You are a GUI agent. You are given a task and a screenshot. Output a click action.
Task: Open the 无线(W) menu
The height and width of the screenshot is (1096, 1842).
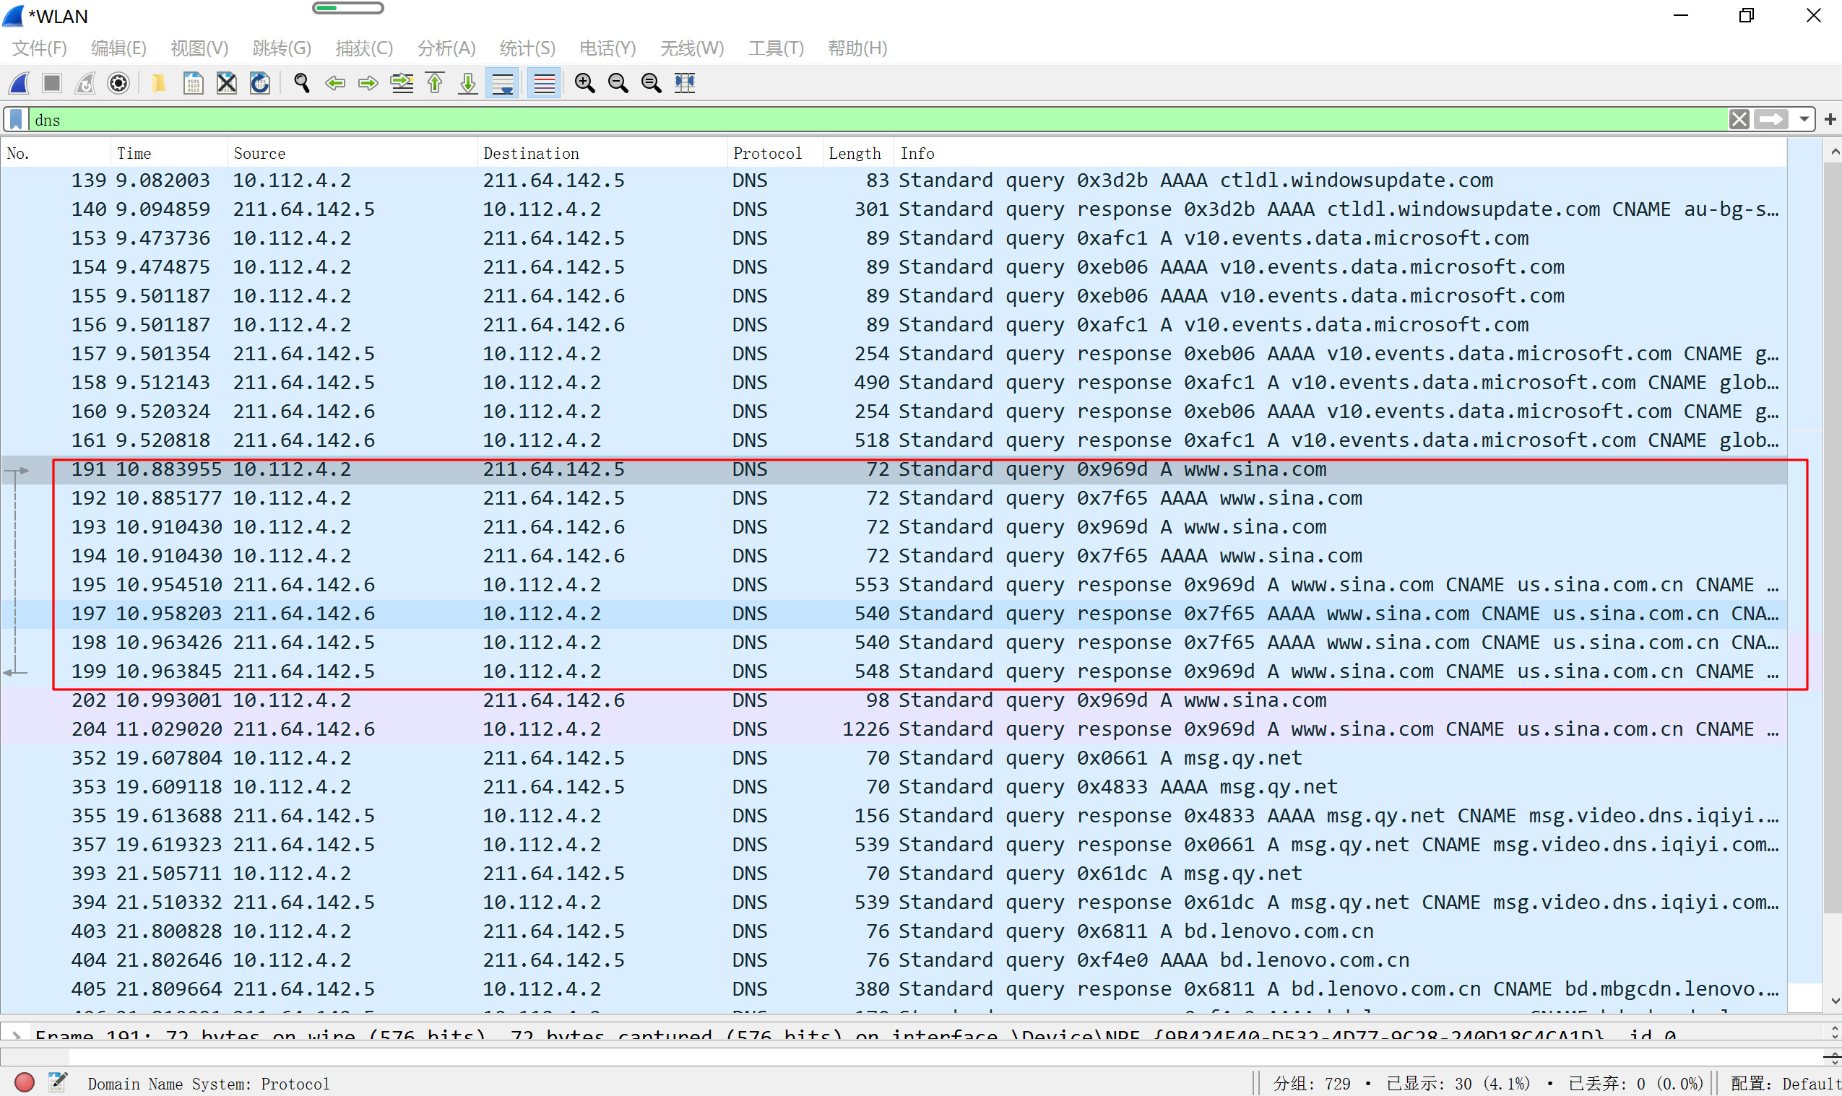point(691,48)
